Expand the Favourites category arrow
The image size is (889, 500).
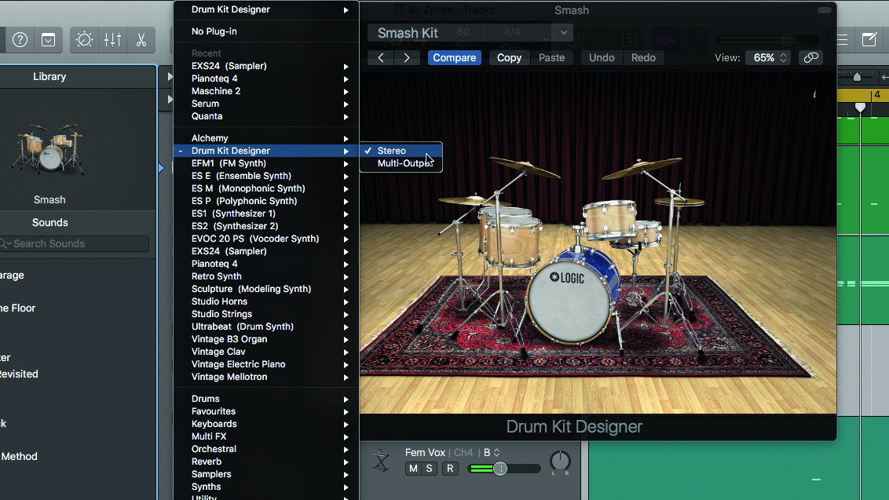click(346, 411)
